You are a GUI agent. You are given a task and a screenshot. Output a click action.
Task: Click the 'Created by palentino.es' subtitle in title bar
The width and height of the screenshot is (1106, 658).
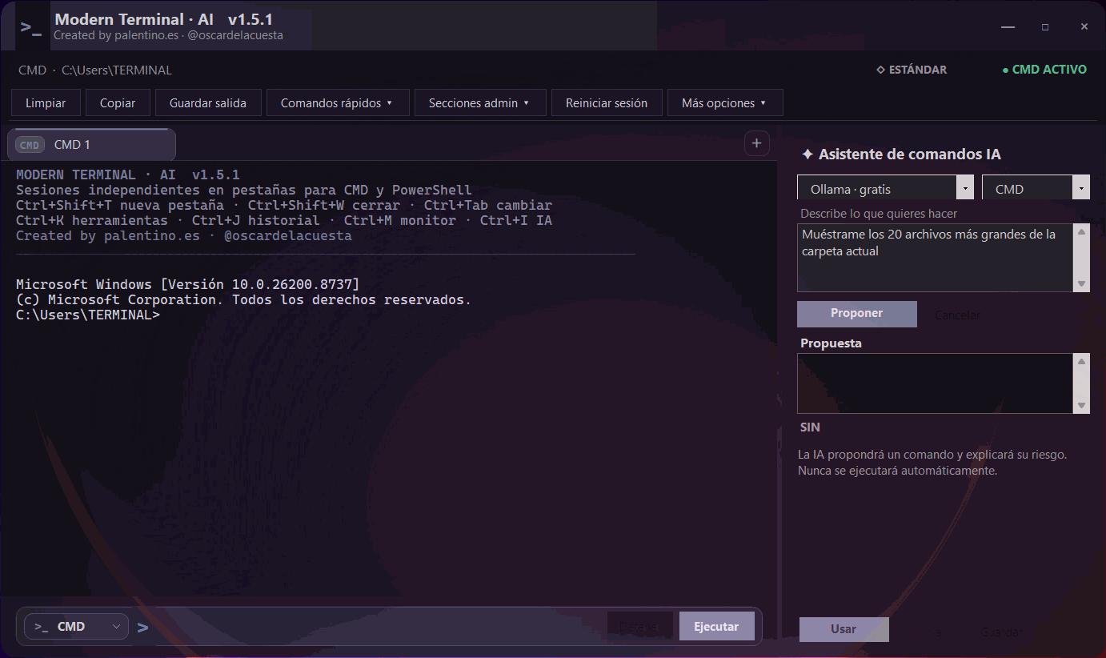[168, 35]
